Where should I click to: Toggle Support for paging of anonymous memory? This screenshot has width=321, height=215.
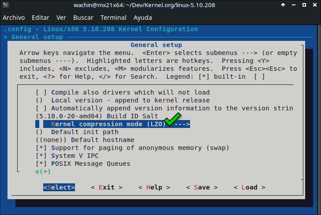(x=132, y=148)
